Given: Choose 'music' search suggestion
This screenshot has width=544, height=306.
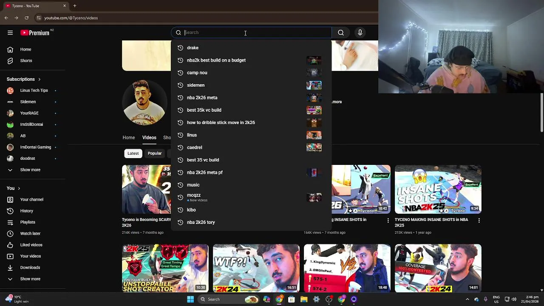Looking at the screenshot, I should (251, 185).
